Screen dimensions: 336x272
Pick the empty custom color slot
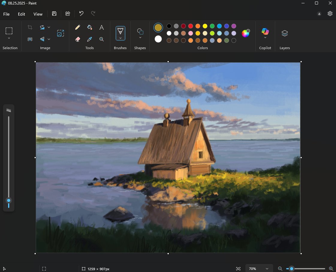tap(234, 40)
